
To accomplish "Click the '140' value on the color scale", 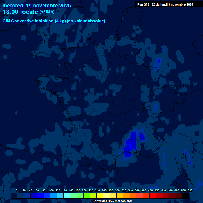I will 64,190.
